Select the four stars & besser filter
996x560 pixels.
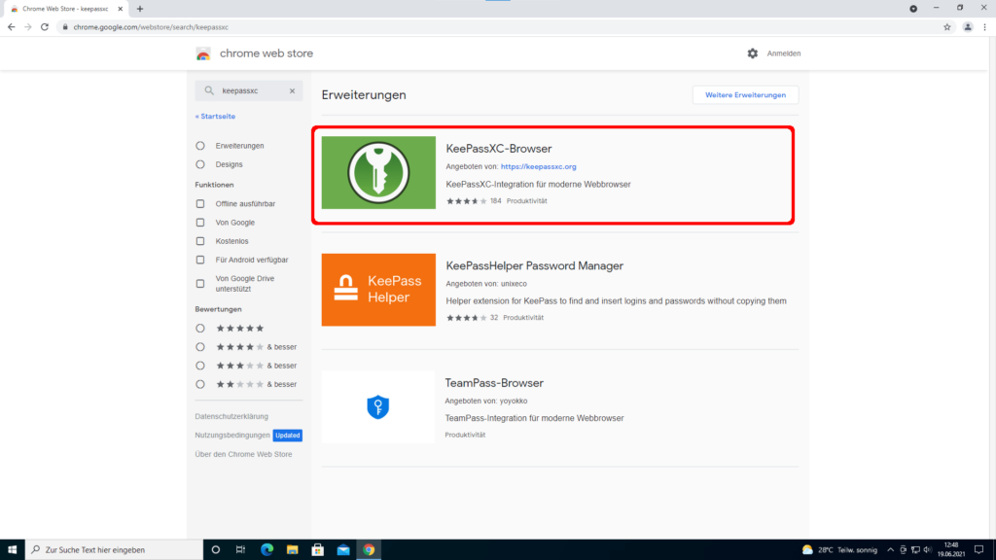pyautogui.click(x=200, y=347)
